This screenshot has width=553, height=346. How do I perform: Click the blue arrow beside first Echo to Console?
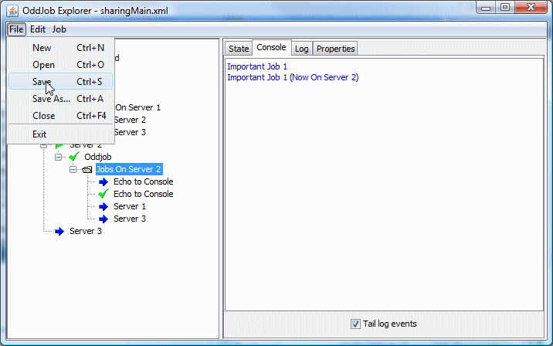tap(103, 181)
